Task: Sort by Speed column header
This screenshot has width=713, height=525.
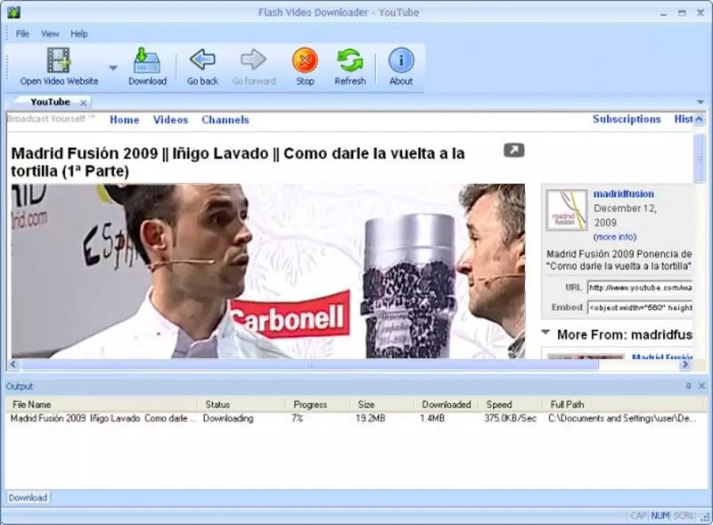Action: tap(511, 405)
